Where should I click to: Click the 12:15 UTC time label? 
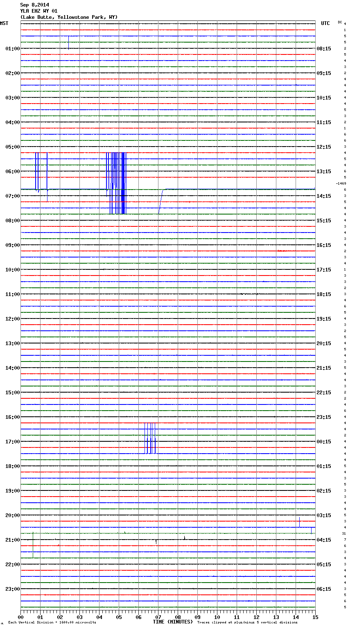324,147
